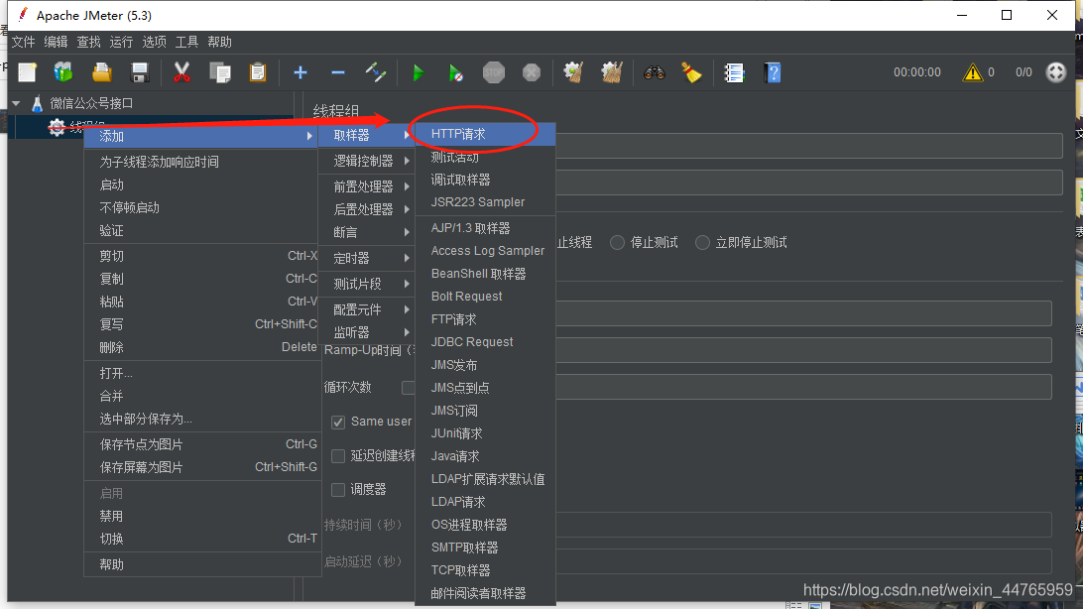Click 不停顿启动 in context menu
1083x609 pixels.
(200, 208)
